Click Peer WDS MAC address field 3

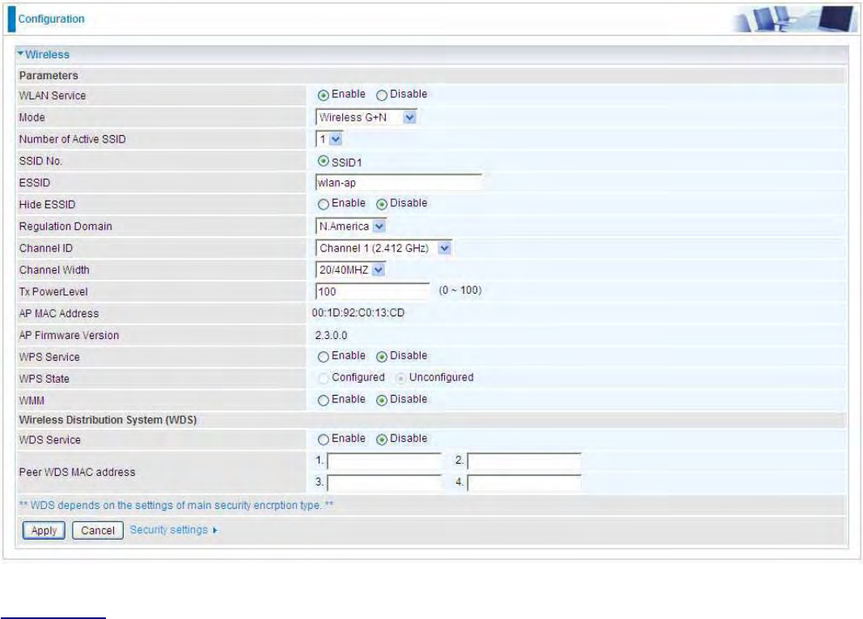[x=384, y=483]
